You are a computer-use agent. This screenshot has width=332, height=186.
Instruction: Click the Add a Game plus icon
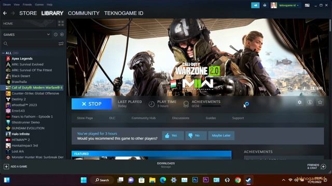(x=6, y=166)
